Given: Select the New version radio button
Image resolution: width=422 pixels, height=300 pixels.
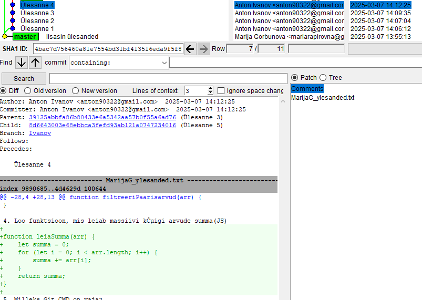Looking at the screenshot, I should coord(76,90).
